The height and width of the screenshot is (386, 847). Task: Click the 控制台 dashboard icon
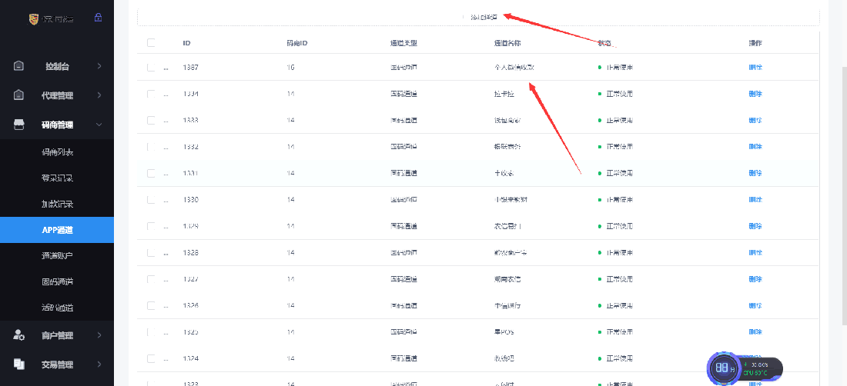tap(19, 66)
